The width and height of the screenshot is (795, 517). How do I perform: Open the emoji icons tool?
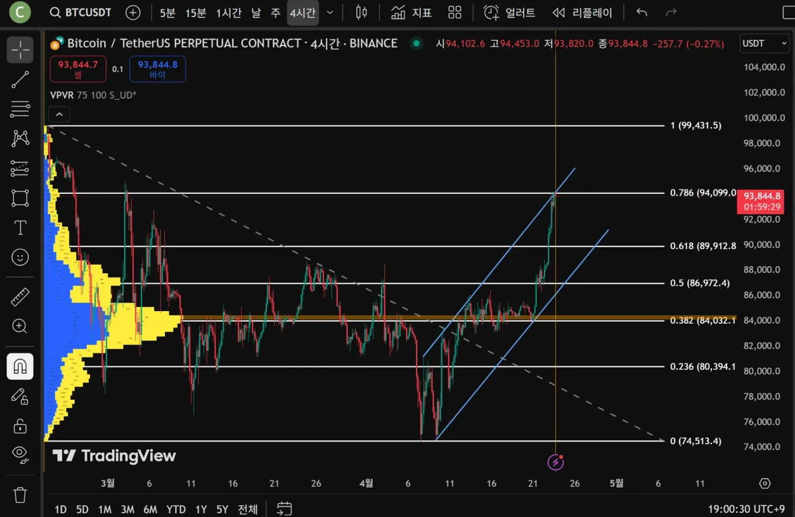coord(20,257)
